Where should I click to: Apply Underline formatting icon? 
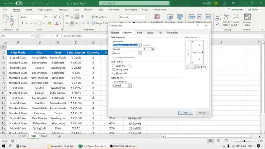click(31, 23)
